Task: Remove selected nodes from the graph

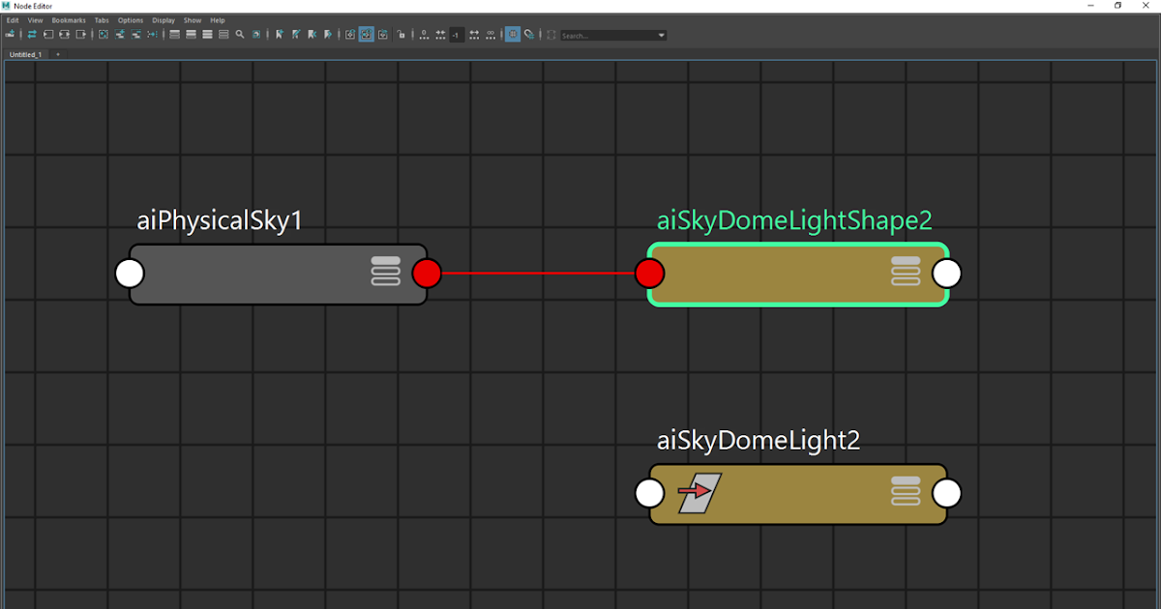Action: pyautogui.click(x=135, y=34)
